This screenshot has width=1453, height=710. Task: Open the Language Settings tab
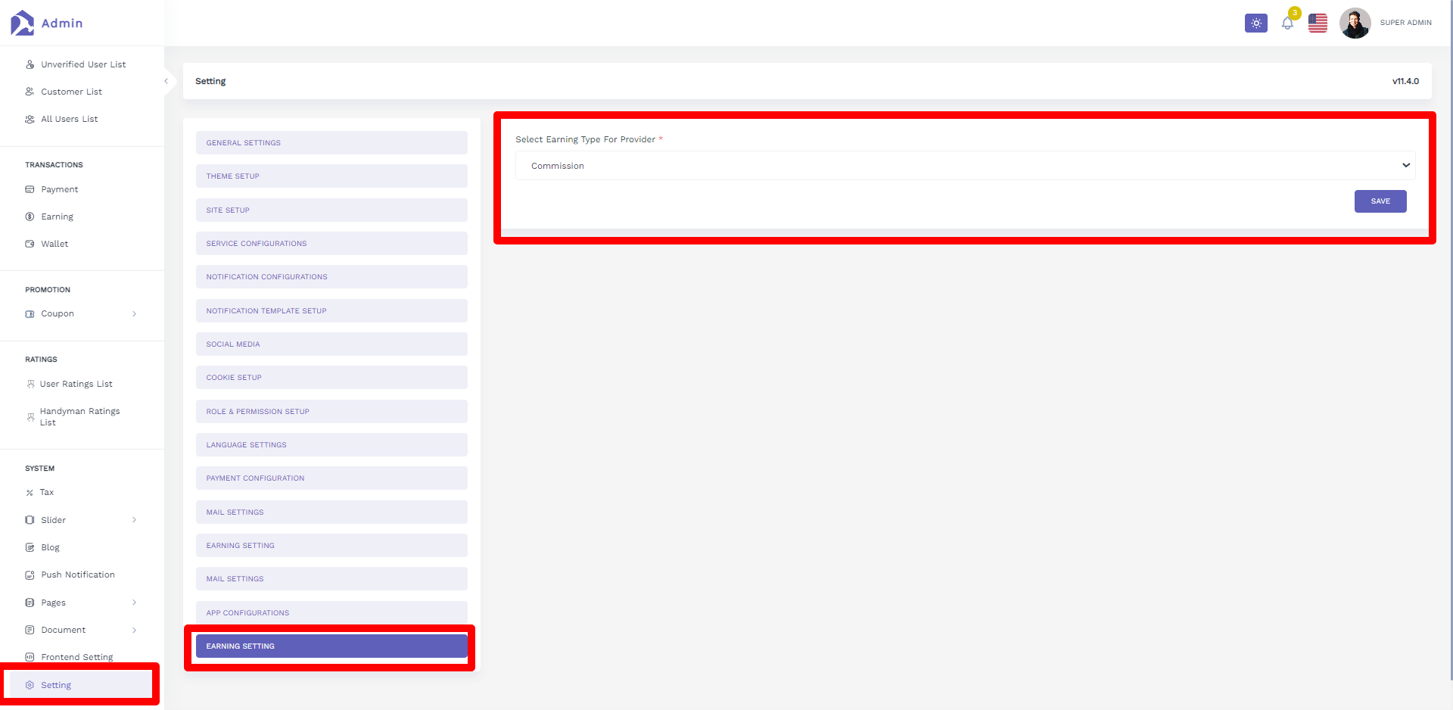click(x=331, y=444)
